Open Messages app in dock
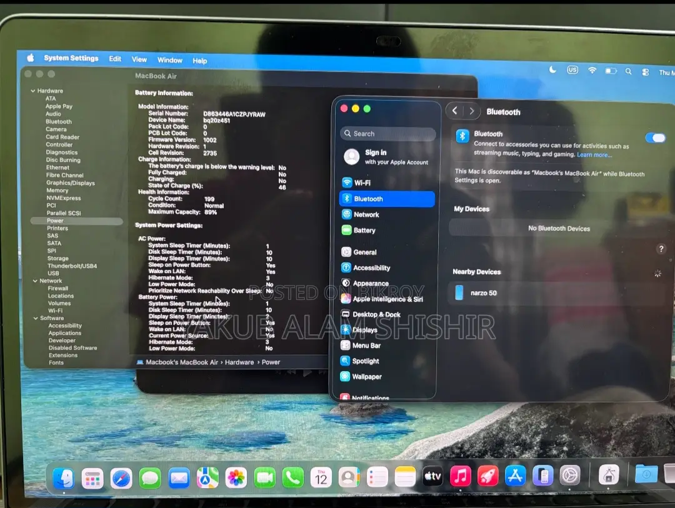 (150, 478)
